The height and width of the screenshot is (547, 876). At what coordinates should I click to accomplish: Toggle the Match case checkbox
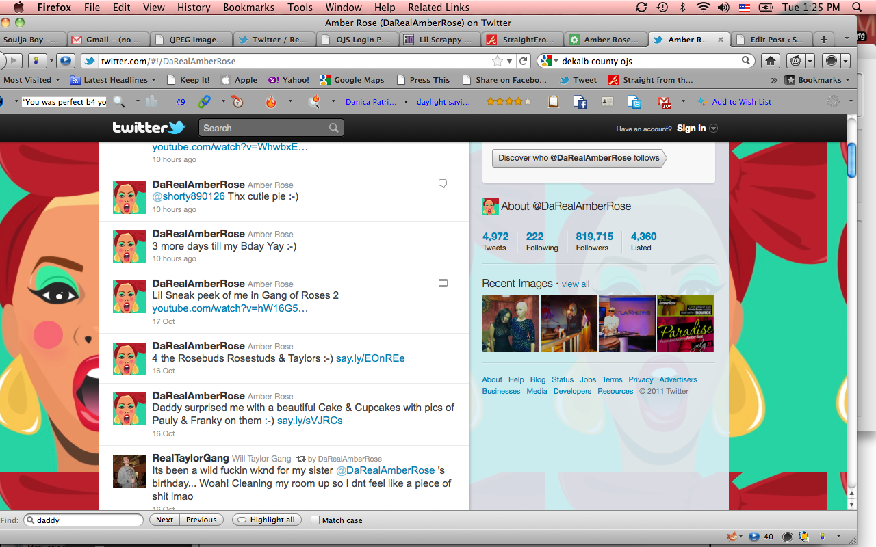click(315, 520)
